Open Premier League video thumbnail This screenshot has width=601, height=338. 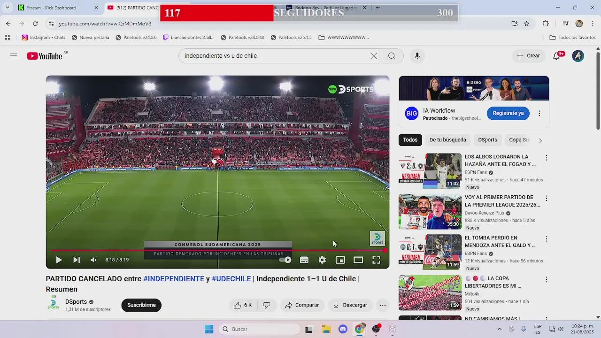tap(430, 212)
